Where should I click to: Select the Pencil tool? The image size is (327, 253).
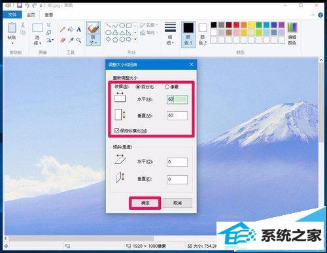click(63, 29)
